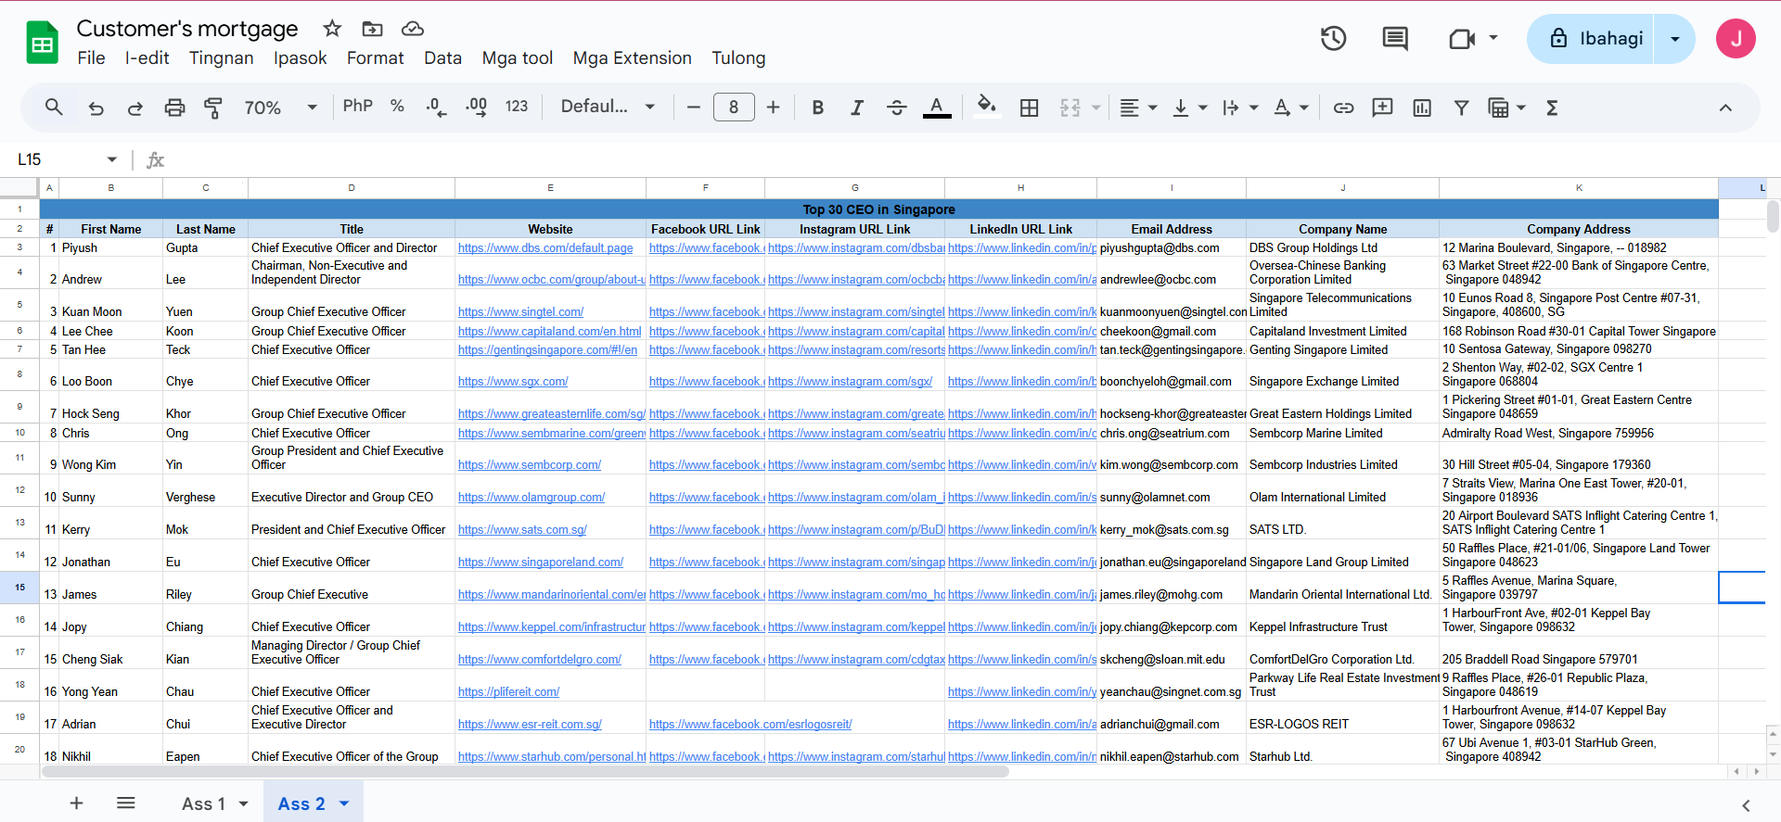The width and height of the screenshot is (1781, 822).
Task: Search the menus with magnifier icon
Action: tap(54, 107)
